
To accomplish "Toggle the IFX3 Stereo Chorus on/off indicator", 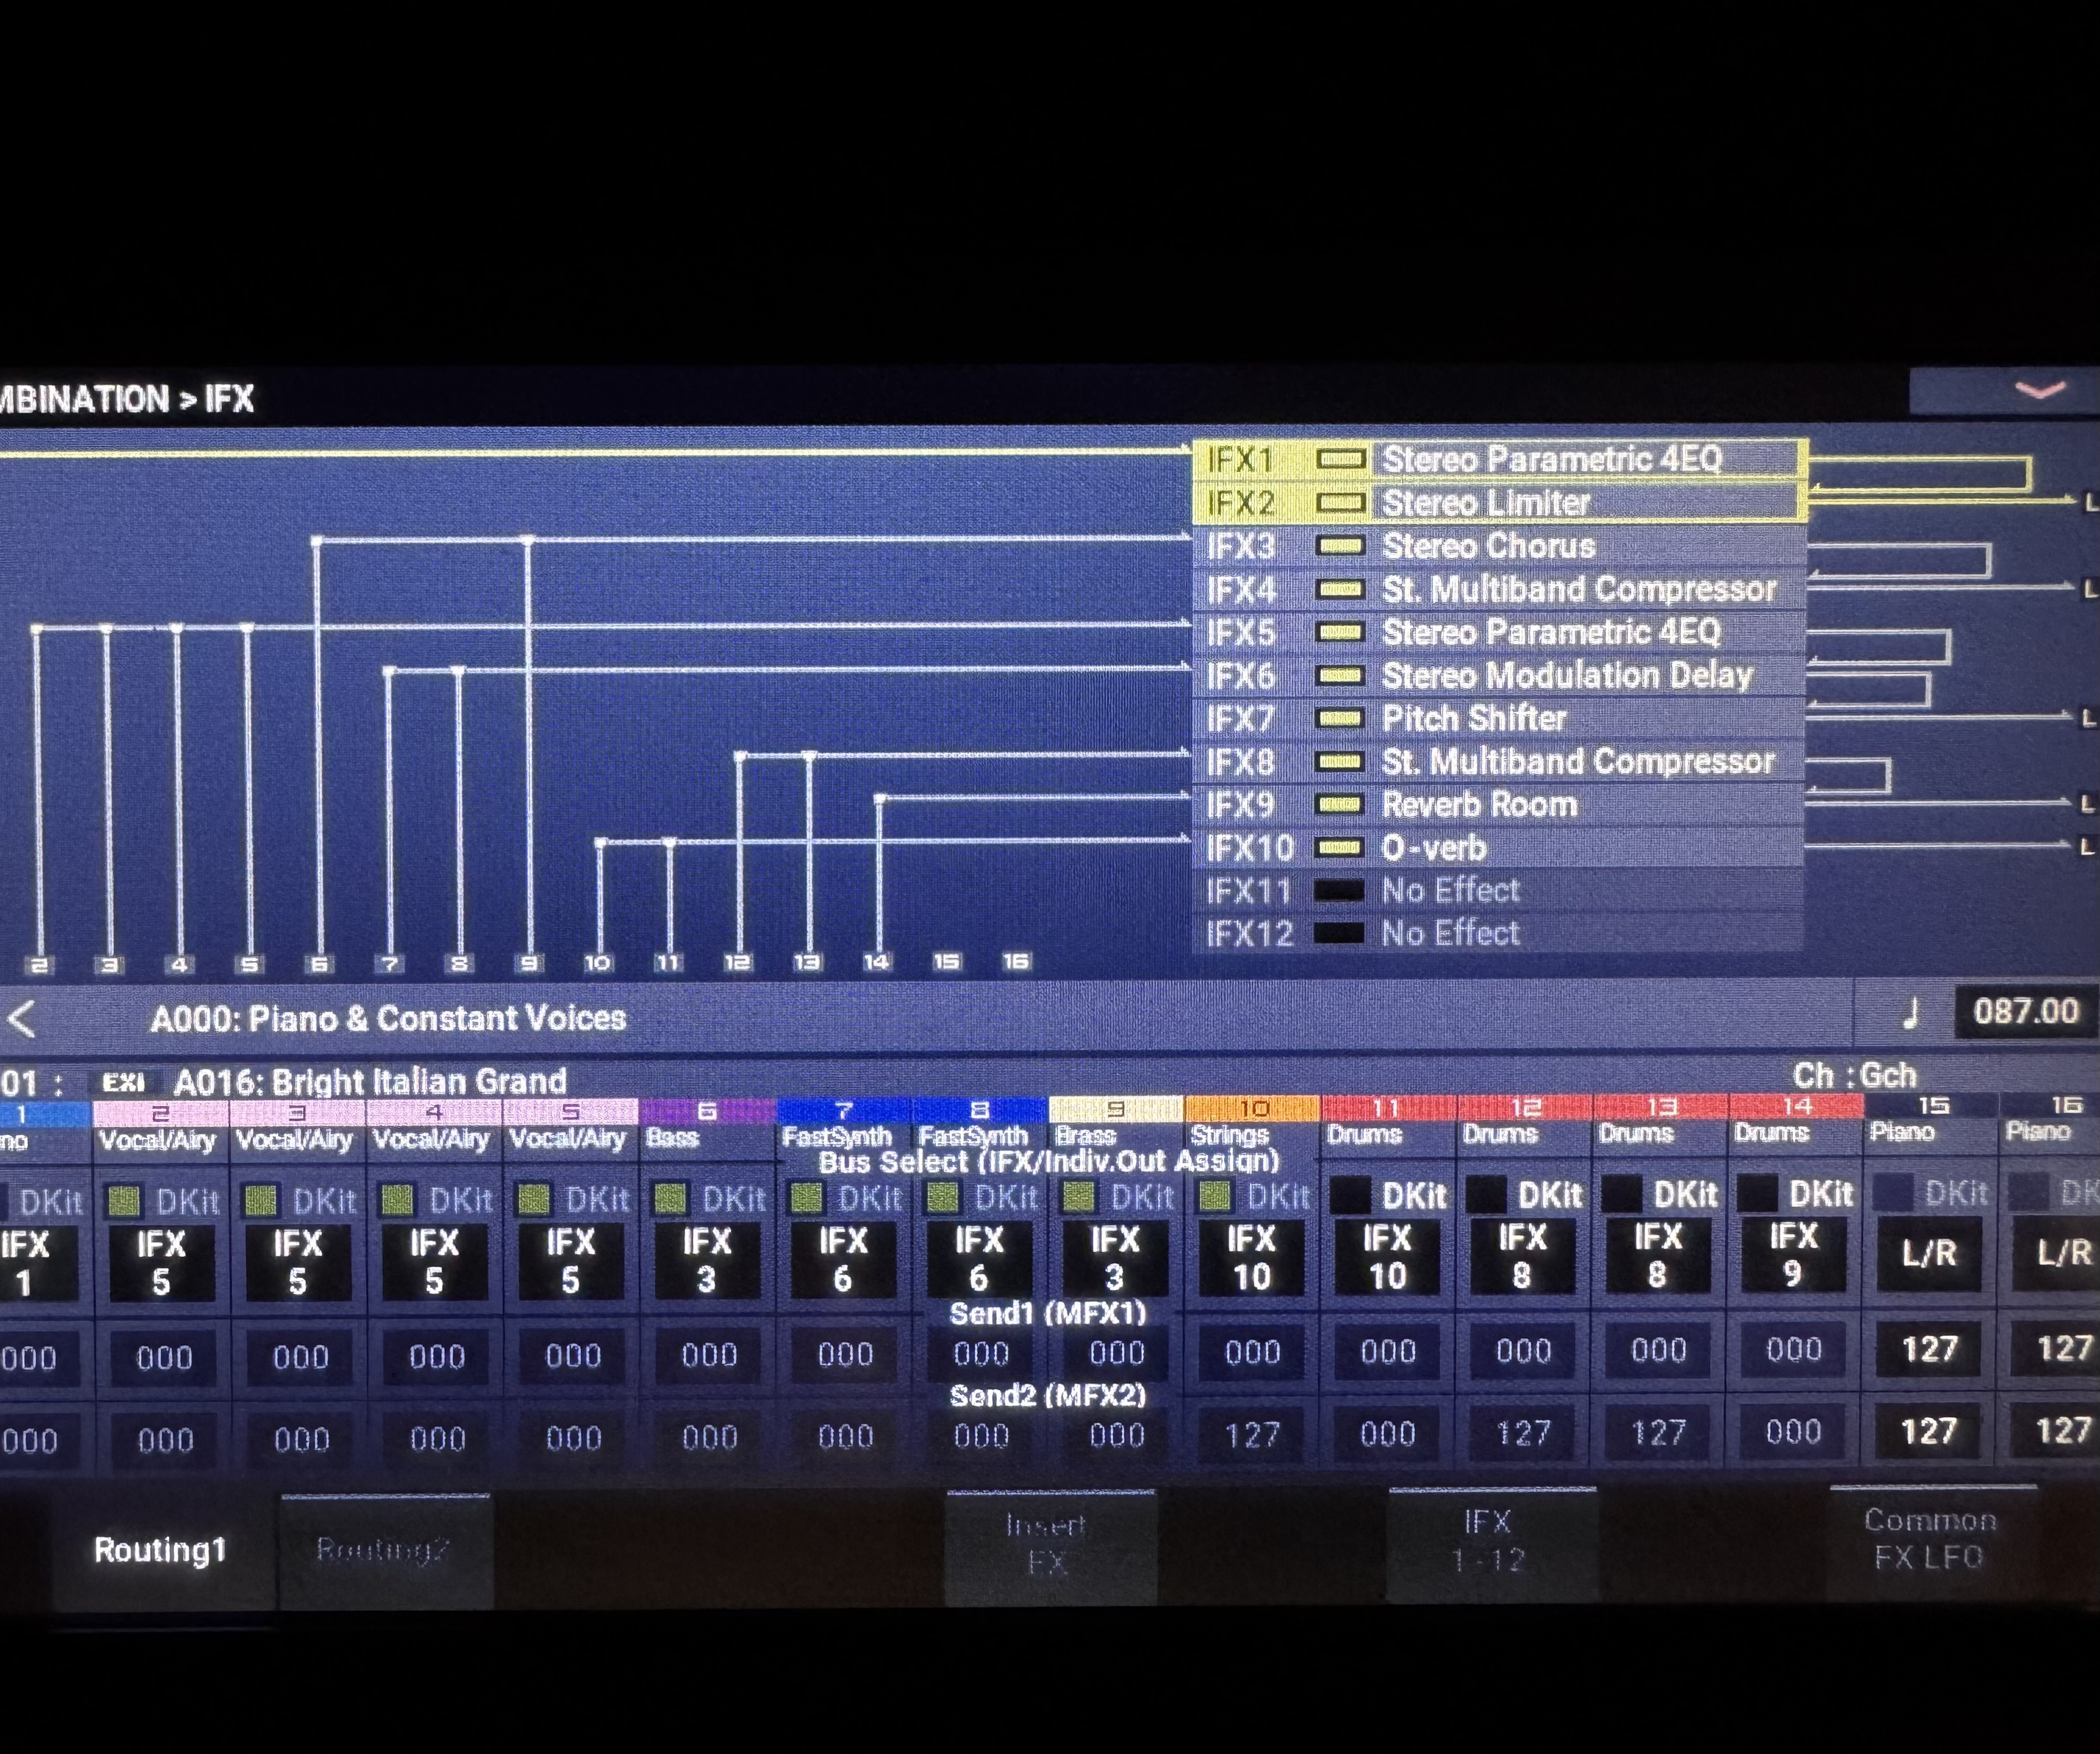I will coord(1340,547).
